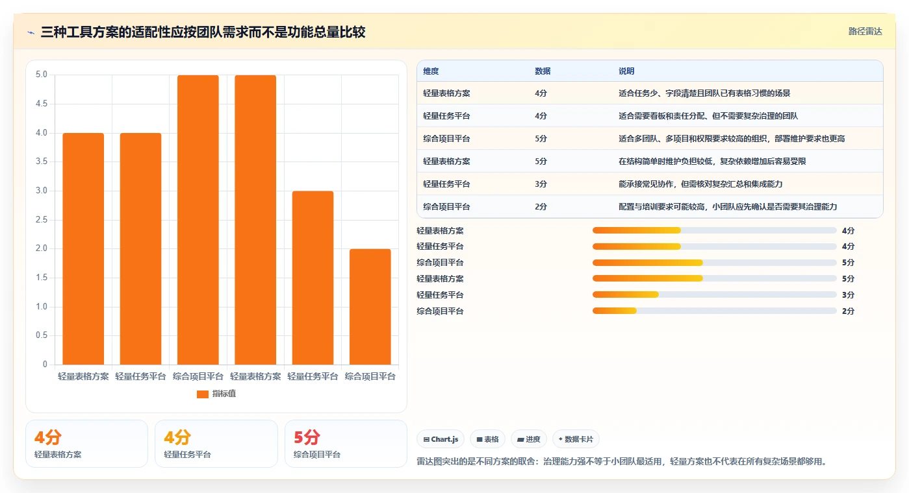Click the 5.0 y-axis tick label
This screenshot has height=493, width=909.
pos(42,75)
